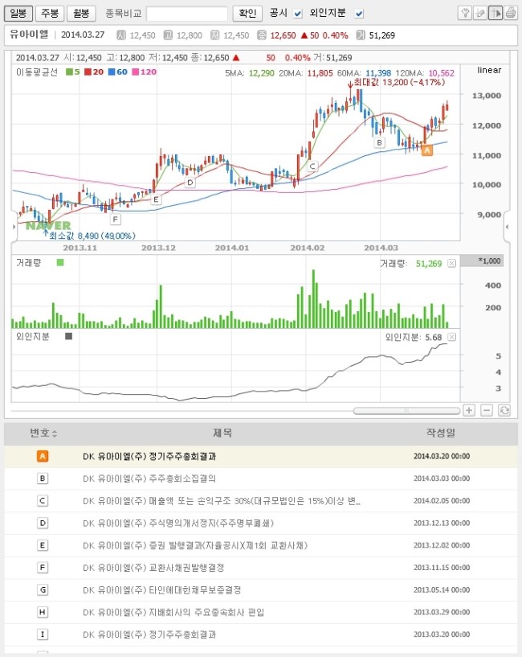Screen dimensions: 522x657
Task: Click the G badge in list
Action: (43, 589)
